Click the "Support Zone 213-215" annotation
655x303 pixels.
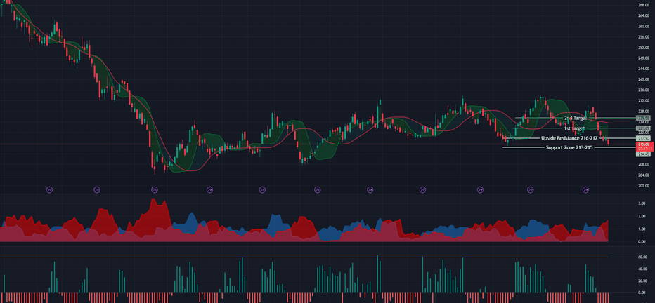tap(570, 148)
